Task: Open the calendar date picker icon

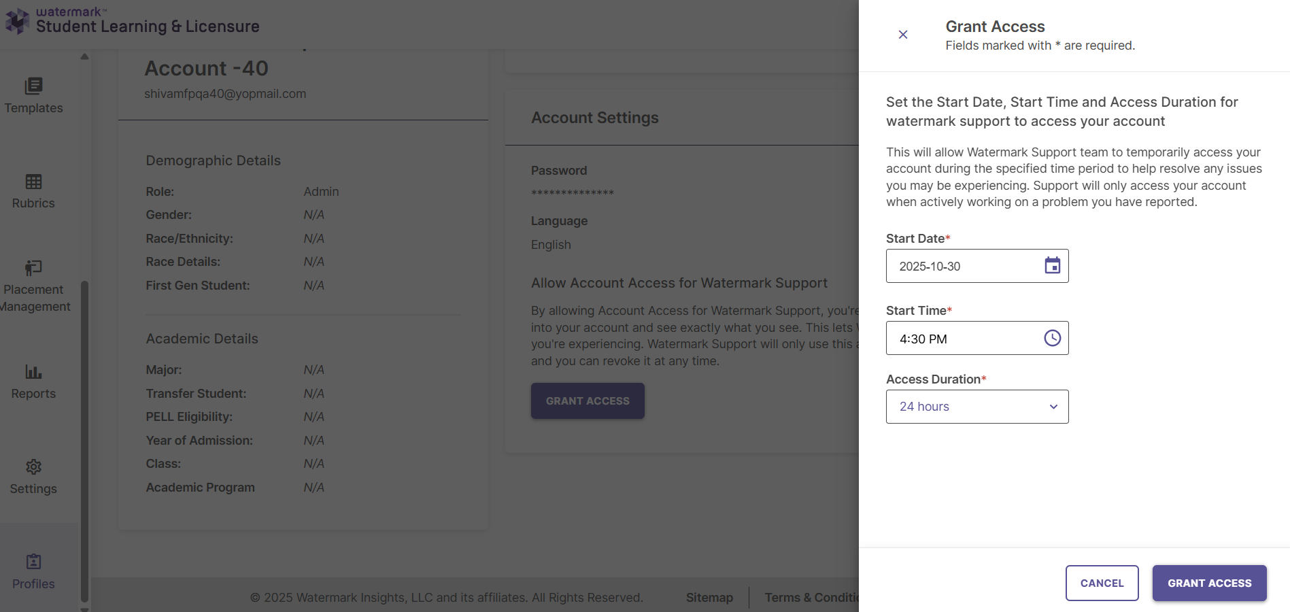Action: pyautogui.click(x=1052, y=266)
